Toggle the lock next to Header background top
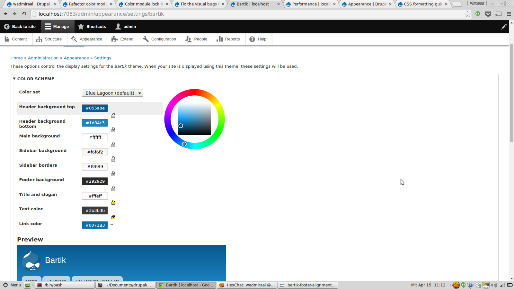The image size is (514, 289). (113, 115)
